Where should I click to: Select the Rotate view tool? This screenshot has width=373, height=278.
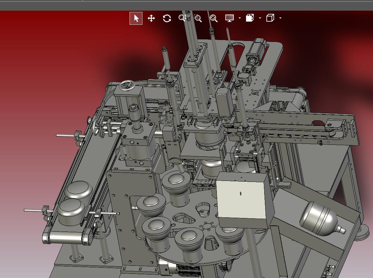click(167, 18)
